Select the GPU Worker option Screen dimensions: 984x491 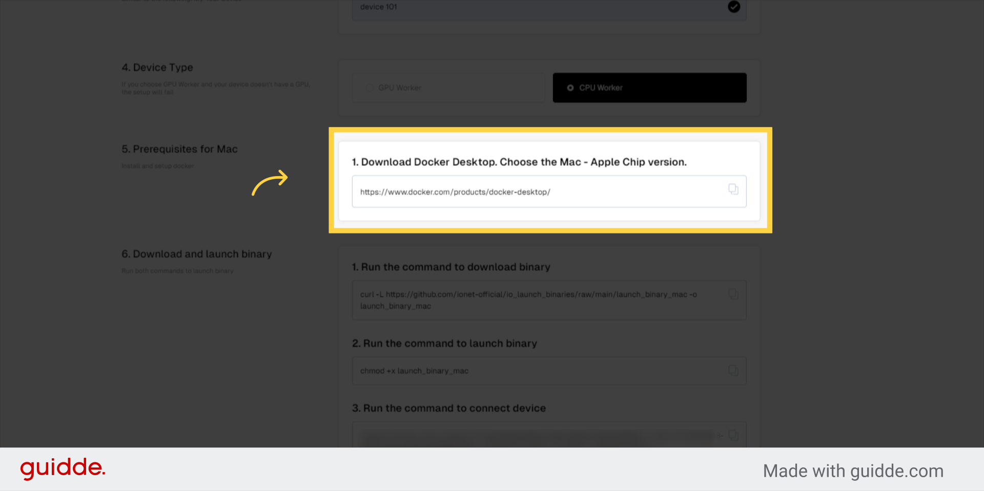448,88
